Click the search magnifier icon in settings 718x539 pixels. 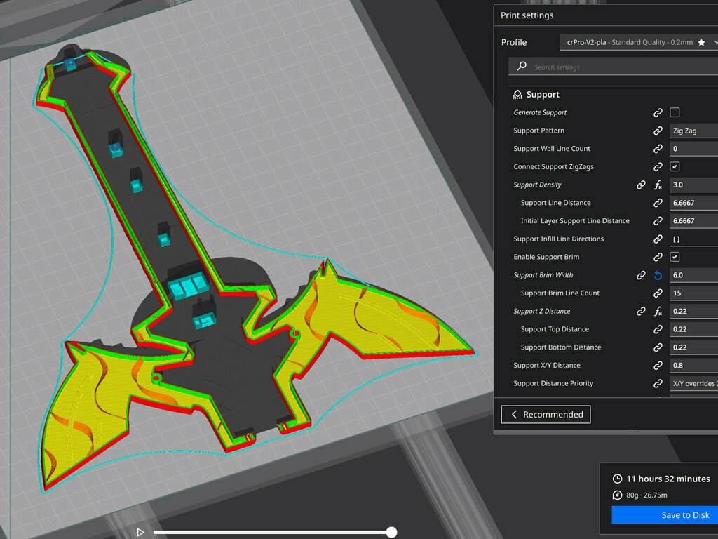pyautogui.click(x=521, y=67)
